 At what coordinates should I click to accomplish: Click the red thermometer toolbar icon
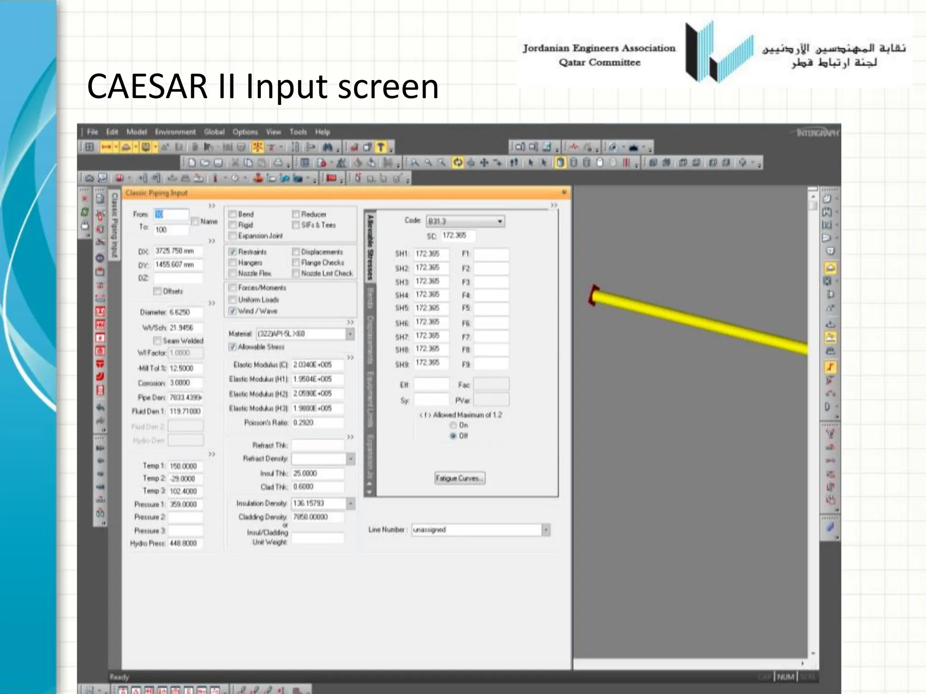coord(215,178)
